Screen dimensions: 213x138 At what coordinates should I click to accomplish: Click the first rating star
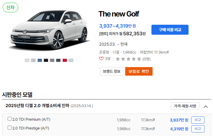[118, 59]
